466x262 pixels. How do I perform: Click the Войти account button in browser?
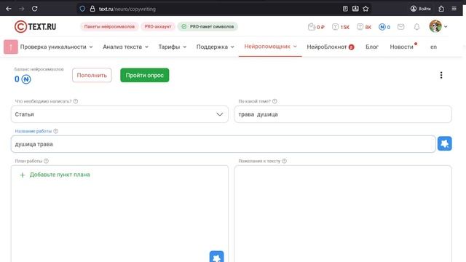[x=421, y=9]
